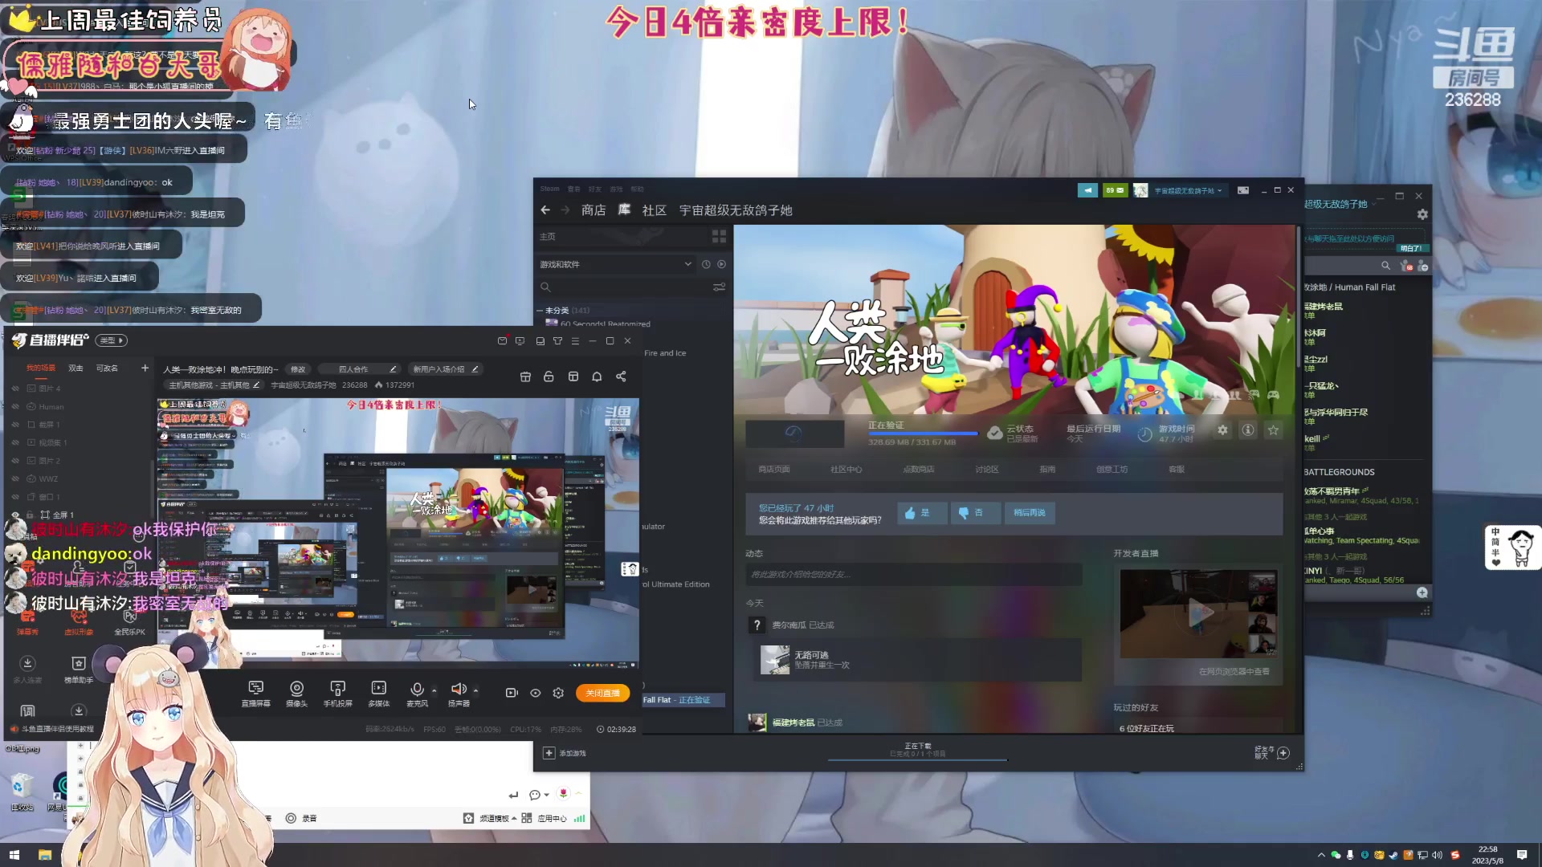
Task: Click add a friend icon in friends list
Action: click(x=1422, y=265)
